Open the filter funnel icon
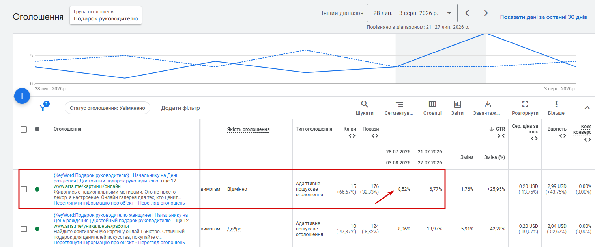Image resolution: width=595 pixels, height=247 pixels. [x=43, y=107]
